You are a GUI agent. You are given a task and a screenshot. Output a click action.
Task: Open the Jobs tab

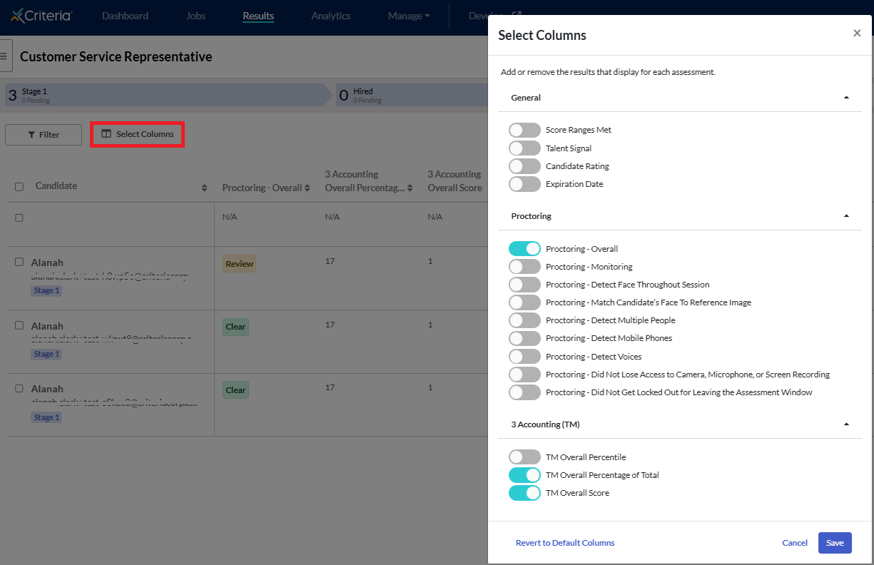(x=195, y=16)
